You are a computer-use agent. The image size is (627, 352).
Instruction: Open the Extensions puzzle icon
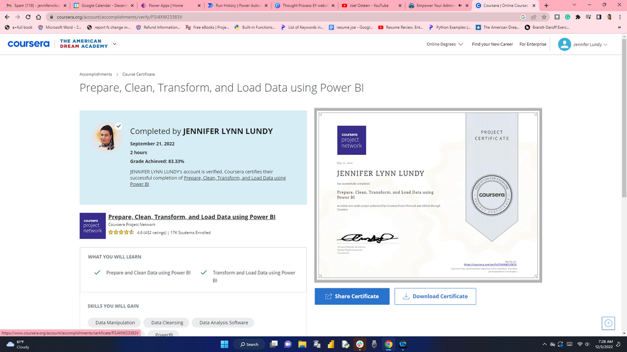point(578,17)
